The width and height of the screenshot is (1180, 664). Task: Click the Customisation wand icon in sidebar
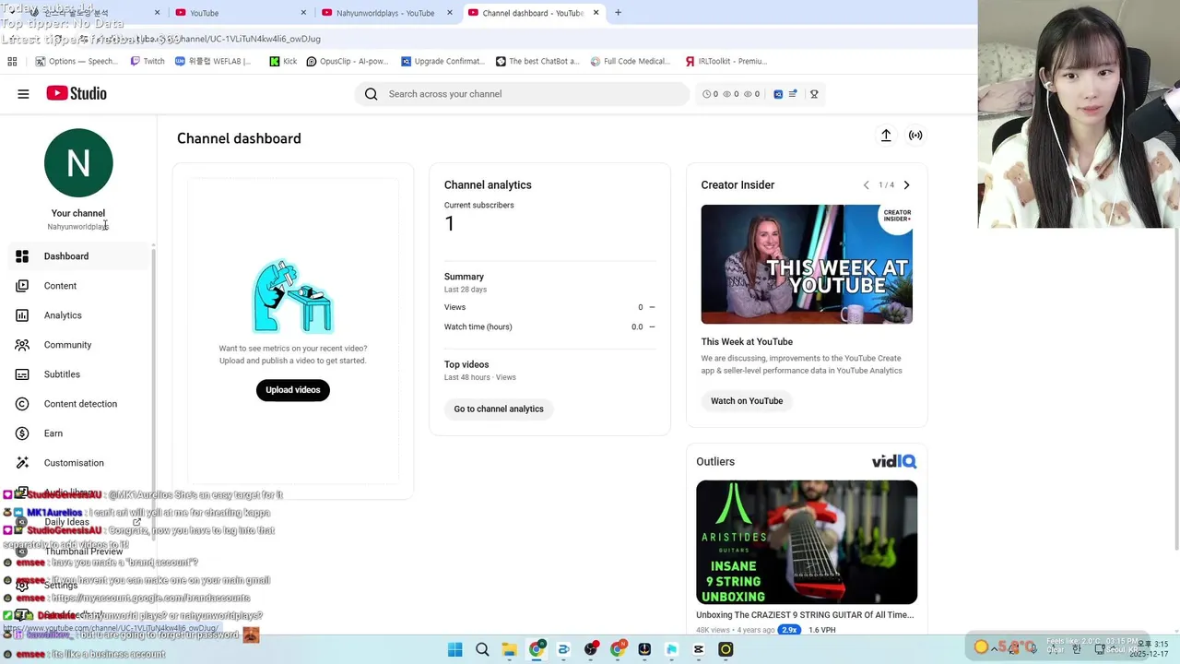[x=22, y=463]
